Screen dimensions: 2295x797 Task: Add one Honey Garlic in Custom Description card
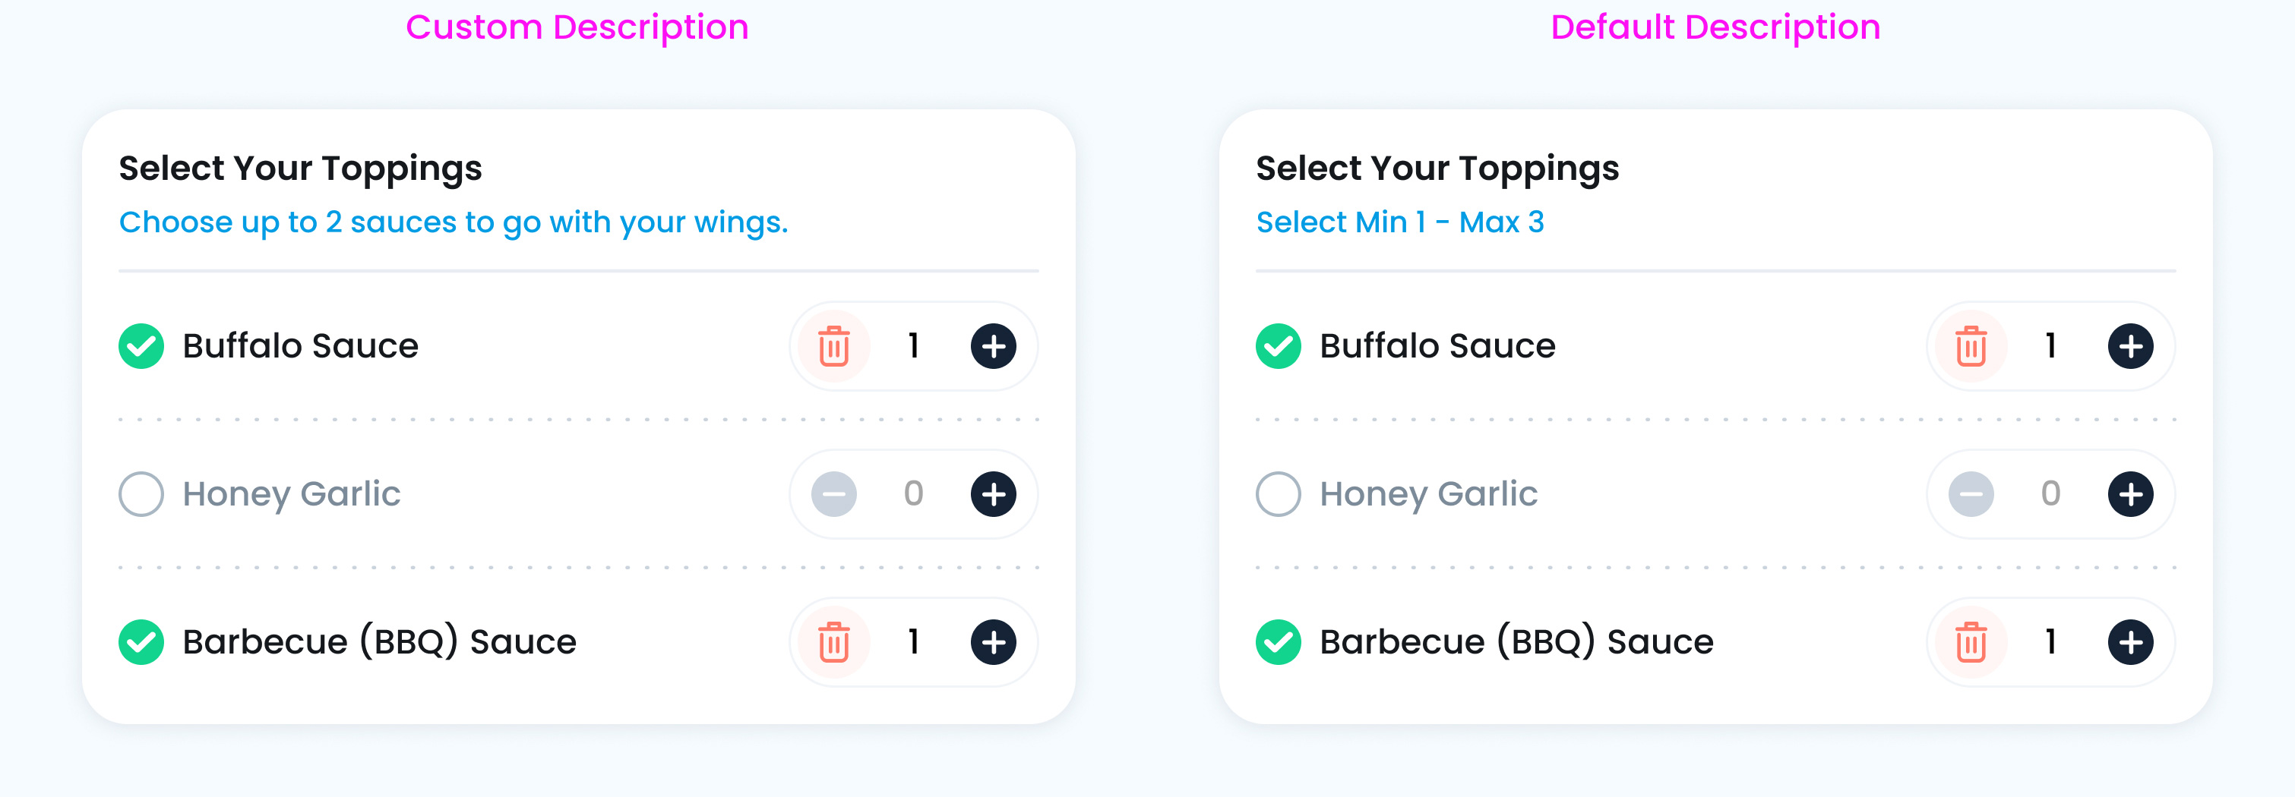click(x=994, y=493)
